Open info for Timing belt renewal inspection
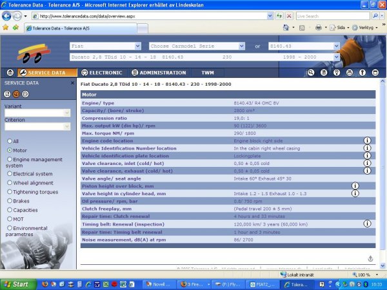This screenshot has height=290, width=387. (x=367, y=224)
